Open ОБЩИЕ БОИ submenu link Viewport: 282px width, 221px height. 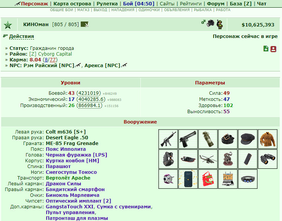pos(62,10)
